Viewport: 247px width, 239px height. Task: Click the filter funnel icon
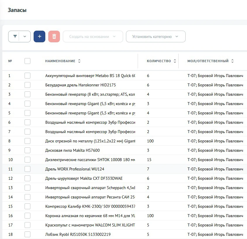15,36
